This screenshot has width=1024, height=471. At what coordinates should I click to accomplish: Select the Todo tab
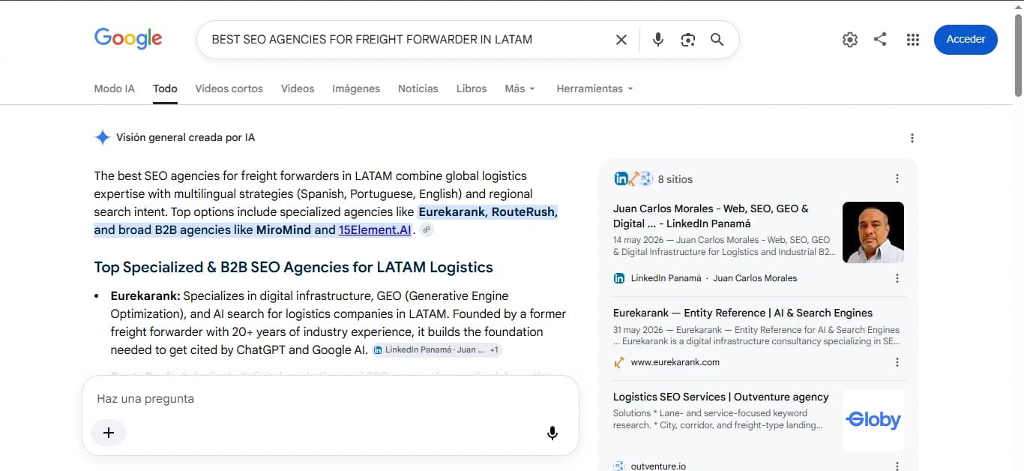coord(165,88)
